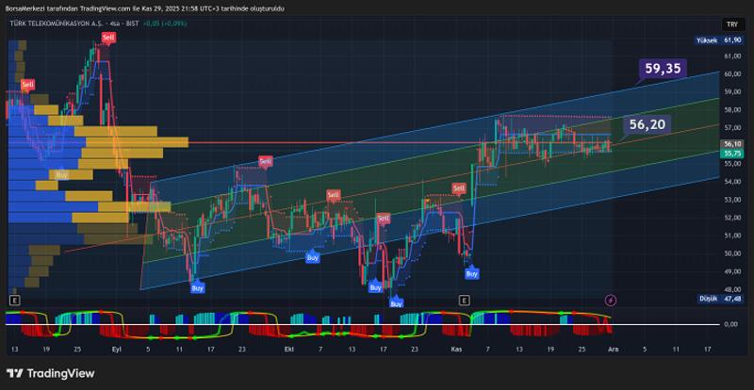Click the TRY currency button

tap(732, 24)
